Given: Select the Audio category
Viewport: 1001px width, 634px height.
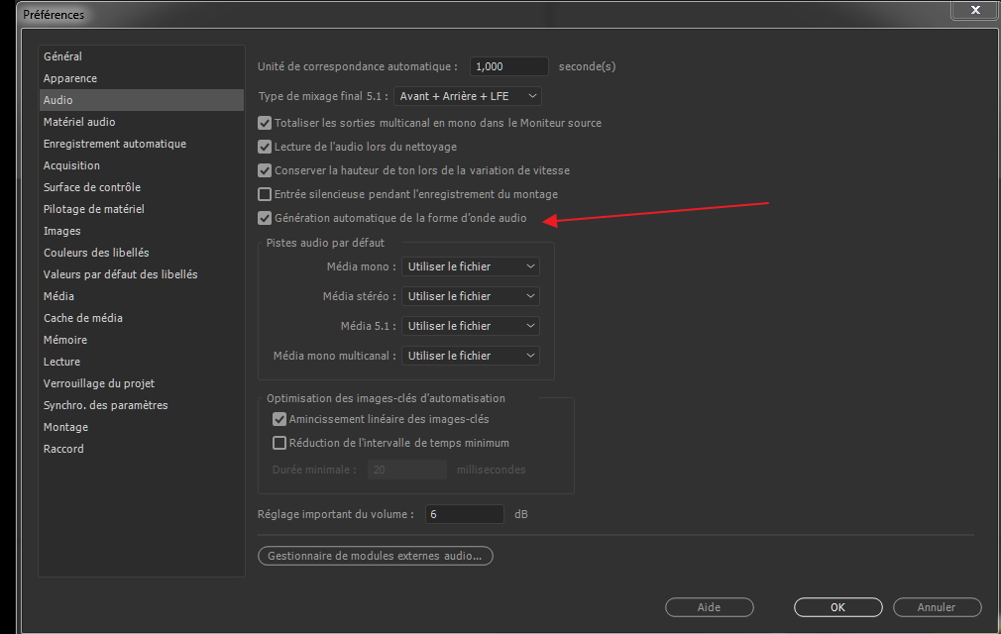Looking at the screenshot, I should [142, 99].
